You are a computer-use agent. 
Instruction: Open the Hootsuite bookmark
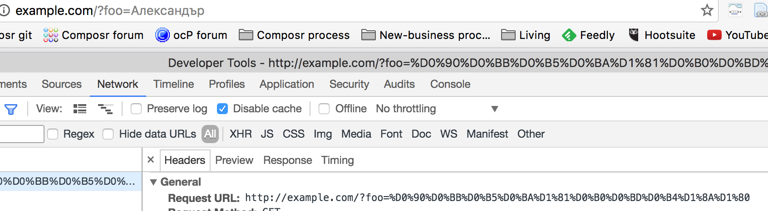[662, 35]
